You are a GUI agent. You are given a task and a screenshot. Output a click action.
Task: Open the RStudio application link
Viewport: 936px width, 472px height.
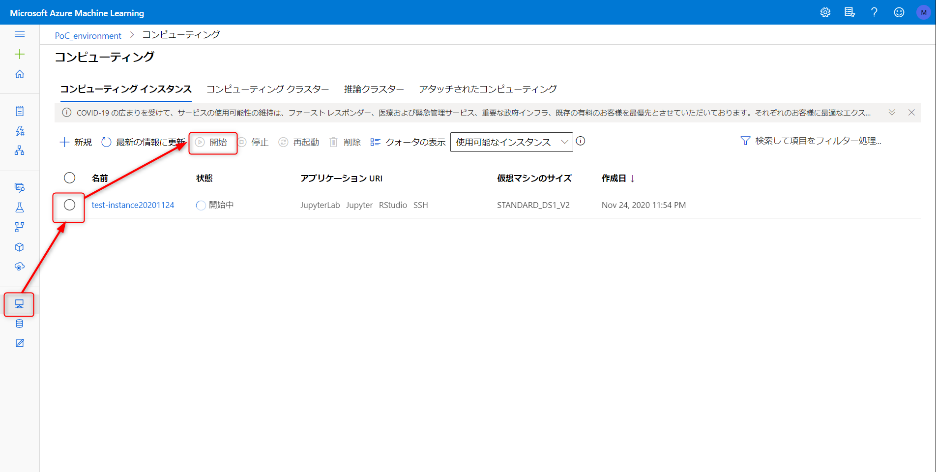tap(393, 205)
